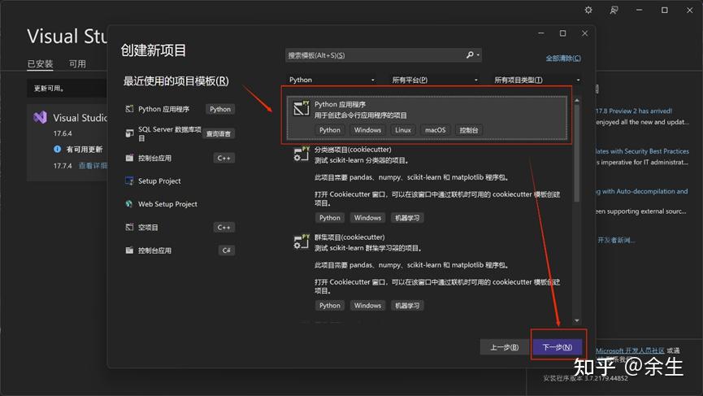Select recent template Web Setup Project
The image size is (703, 396).
tap(167, 203)
